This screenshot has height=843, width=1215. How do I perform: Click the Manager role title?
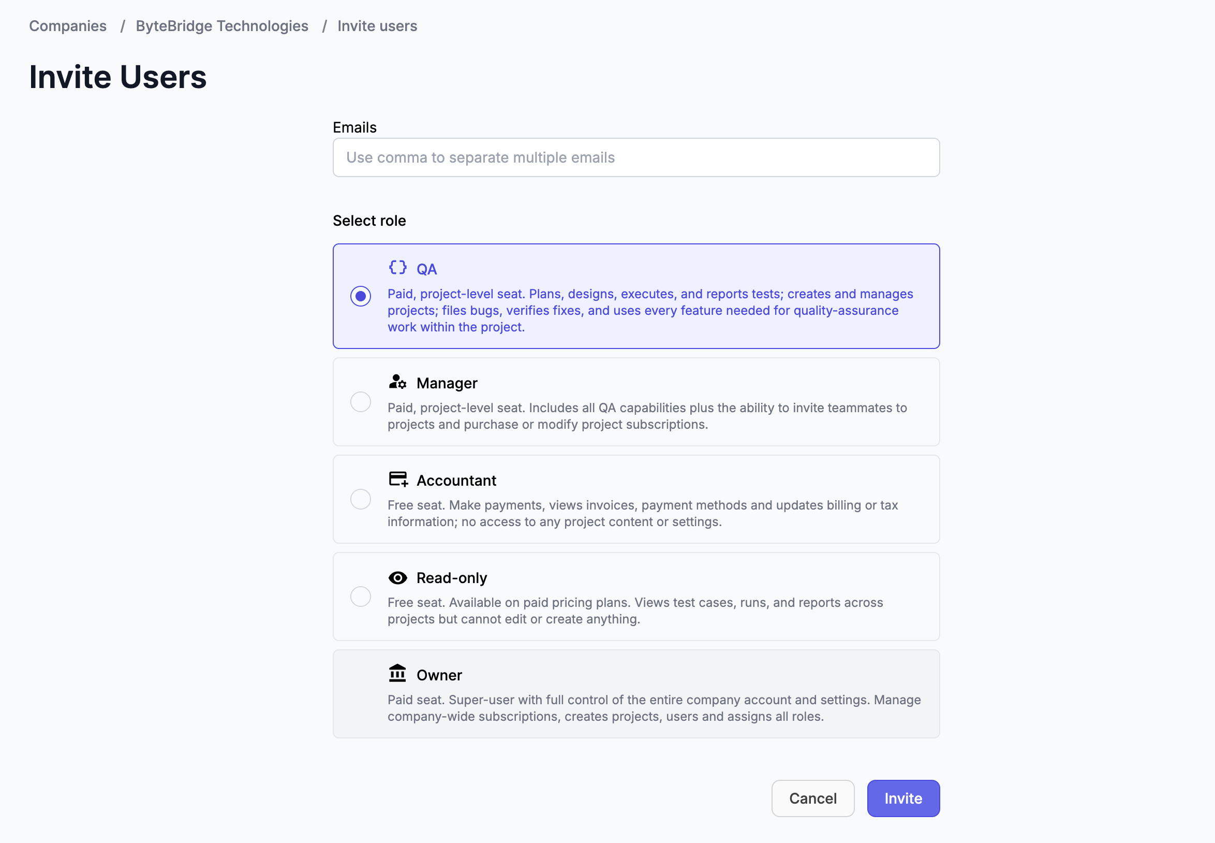pos(447,383)
